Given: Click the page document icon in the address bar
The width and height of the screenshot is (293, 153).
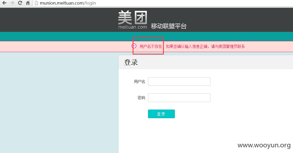Looking at the screenshot, I should (x=36, y=3).
